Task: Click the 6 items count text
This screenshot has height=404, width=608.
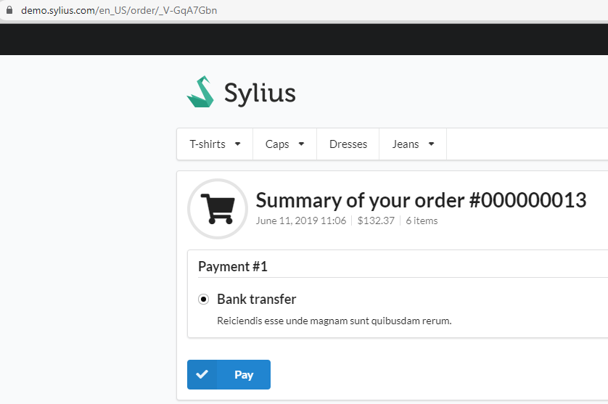Action: point(422,220)
